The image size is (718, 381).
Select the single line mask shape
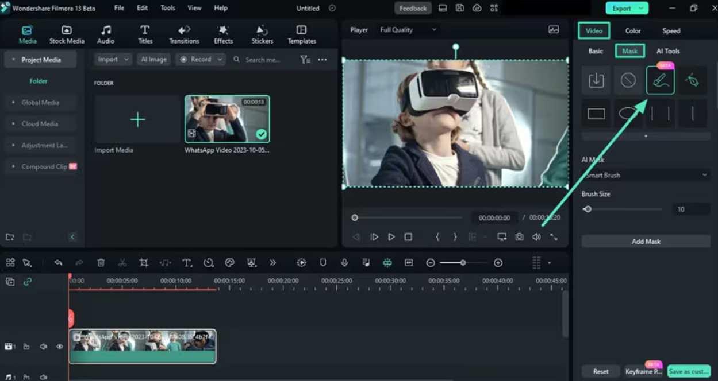[x=692, y=114]
